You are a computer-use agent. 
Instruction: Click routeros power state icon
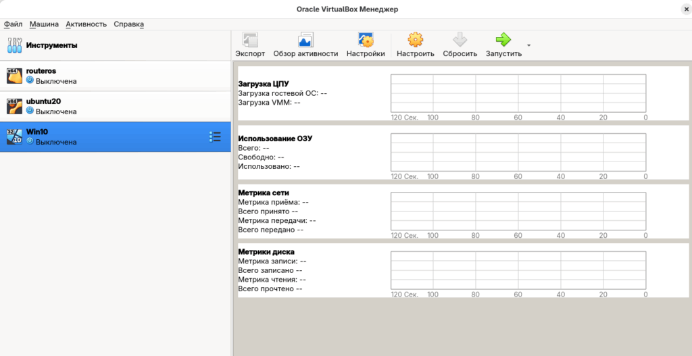point(30,80)
